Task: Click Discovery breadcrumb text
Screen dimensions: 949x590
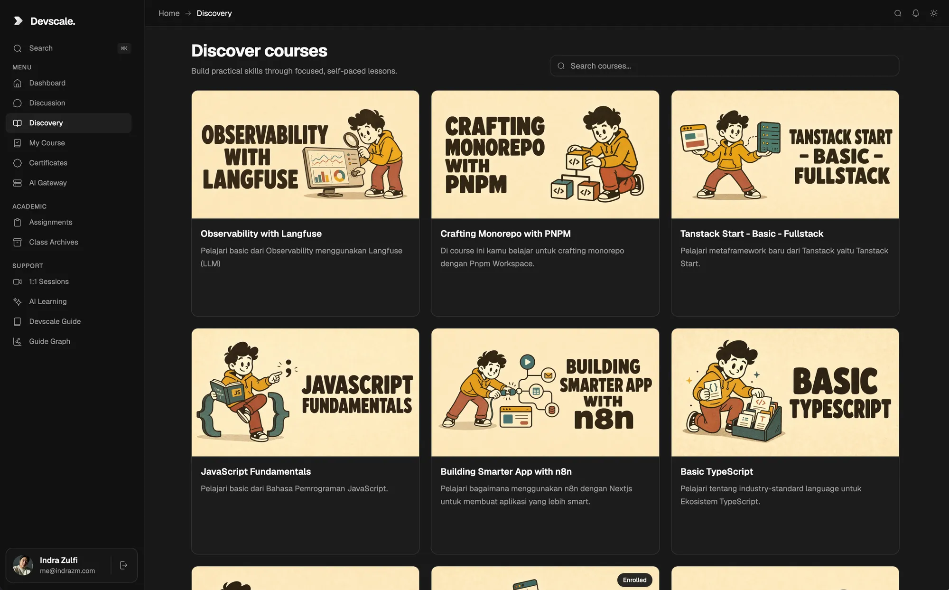Action: click(214, 13)
